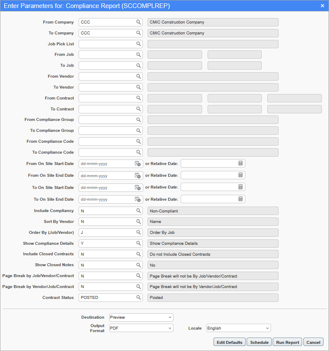329x351 pixels.
Task: Open the Job Pick List lookup icon
Action: [139, 44]
